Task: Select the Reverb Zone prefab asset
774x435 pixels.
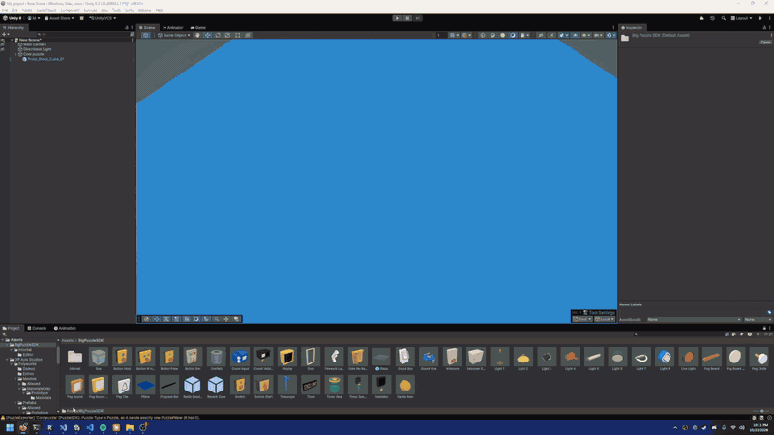Action: click(x=216, y=388)
